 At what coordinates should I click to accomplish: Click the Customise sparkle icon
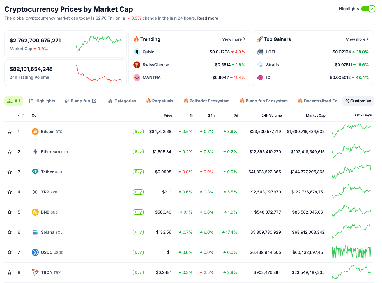click(x=348, y=101)
